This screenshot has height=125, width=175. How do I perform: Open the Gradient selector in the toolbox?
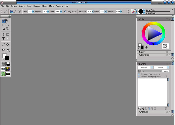click(8, 64)
